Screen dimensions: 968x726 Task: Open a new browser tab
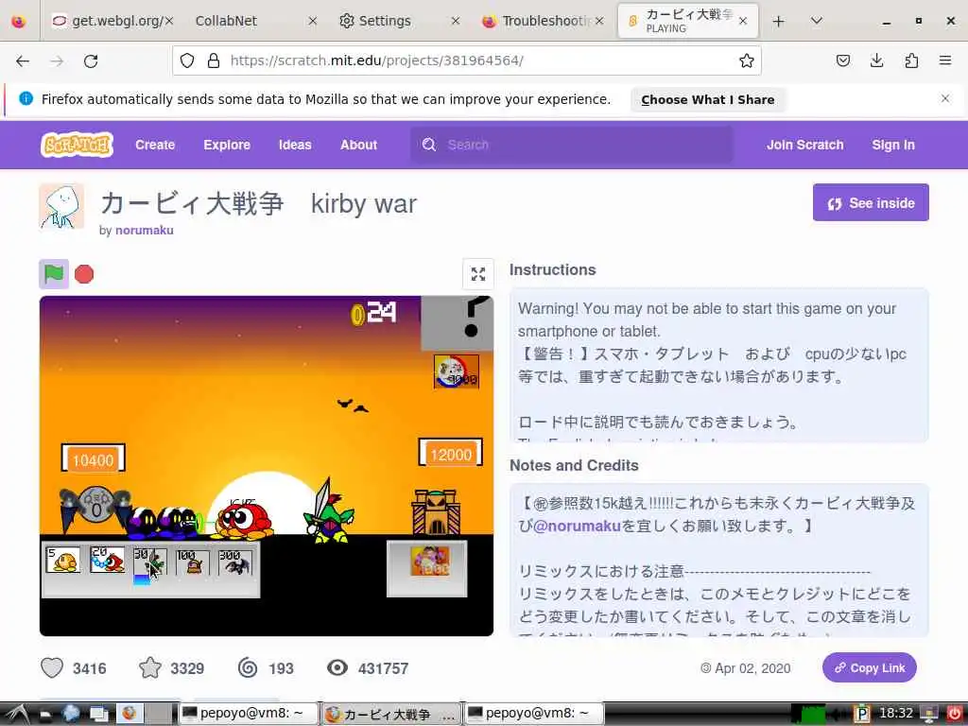779,21
